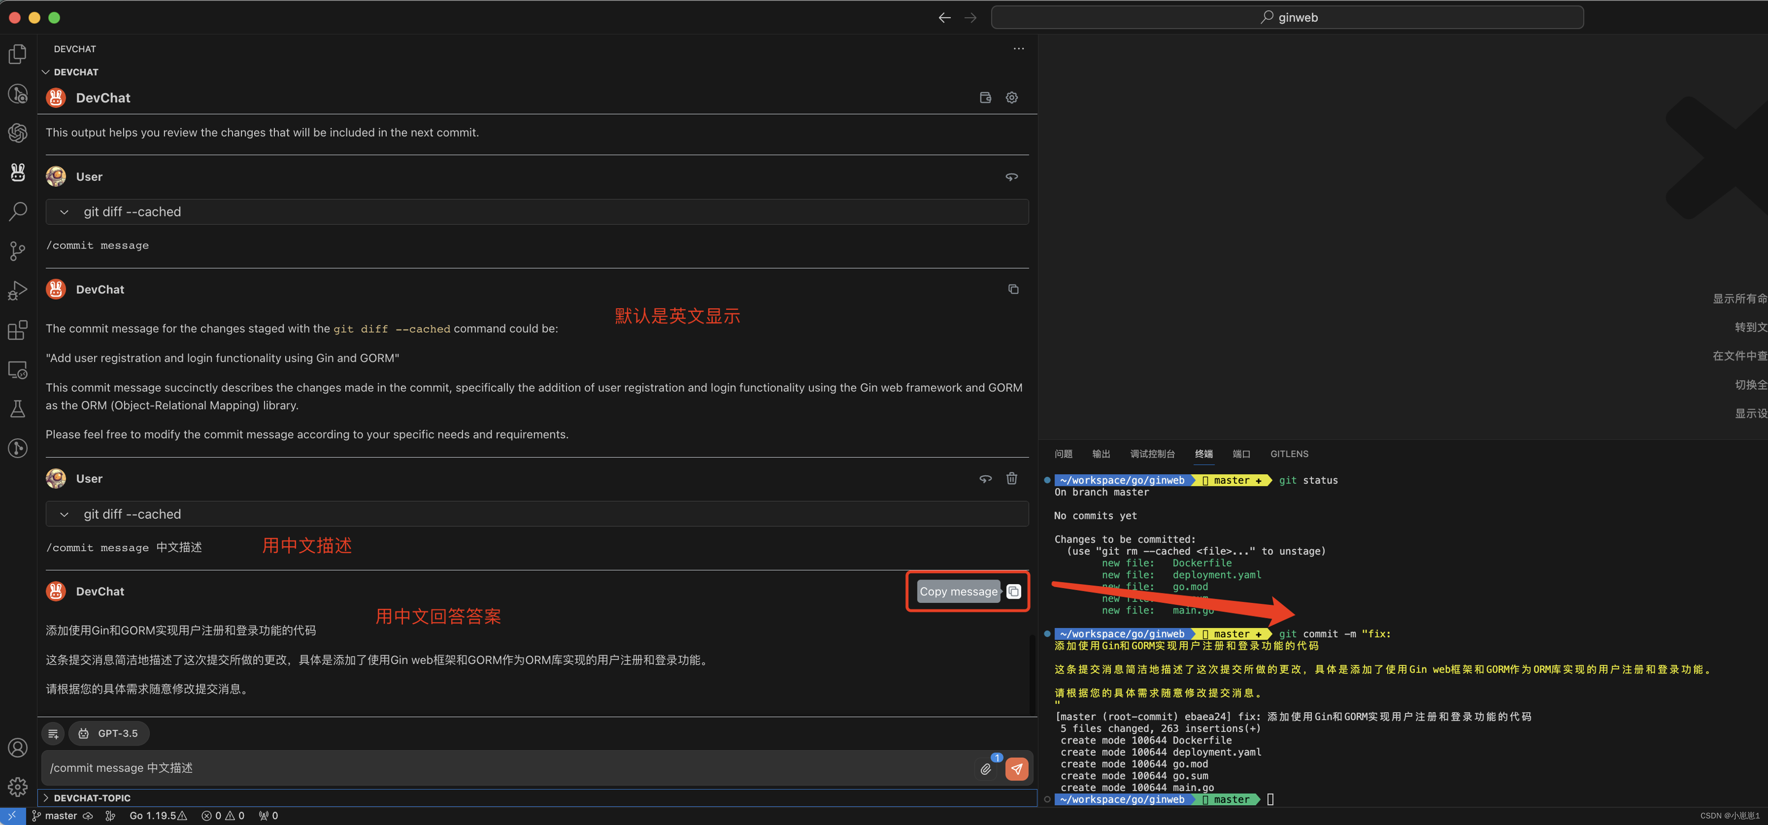Switch to the 端口 panel tab
The height and width of the screenshot is (825, 1768).
pyautogui.click(x=1241, y=453)
